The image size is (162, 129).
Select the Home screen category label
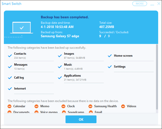(x=123, y=56)
